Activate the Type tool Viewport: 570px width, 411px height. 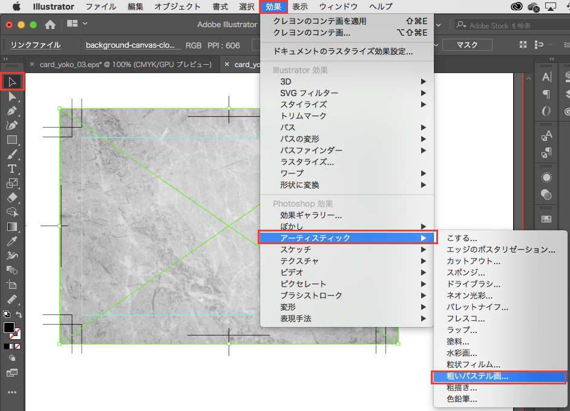point(12,169)
